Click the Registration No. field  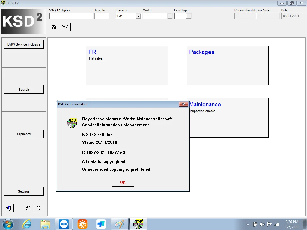(x=245, y=16)
